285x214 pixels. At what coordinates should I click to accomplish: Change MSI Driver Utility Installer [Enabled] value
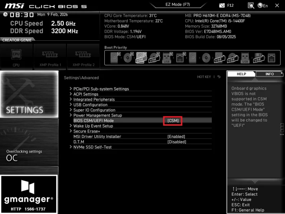pyautogui.click(x=176, y=136)
